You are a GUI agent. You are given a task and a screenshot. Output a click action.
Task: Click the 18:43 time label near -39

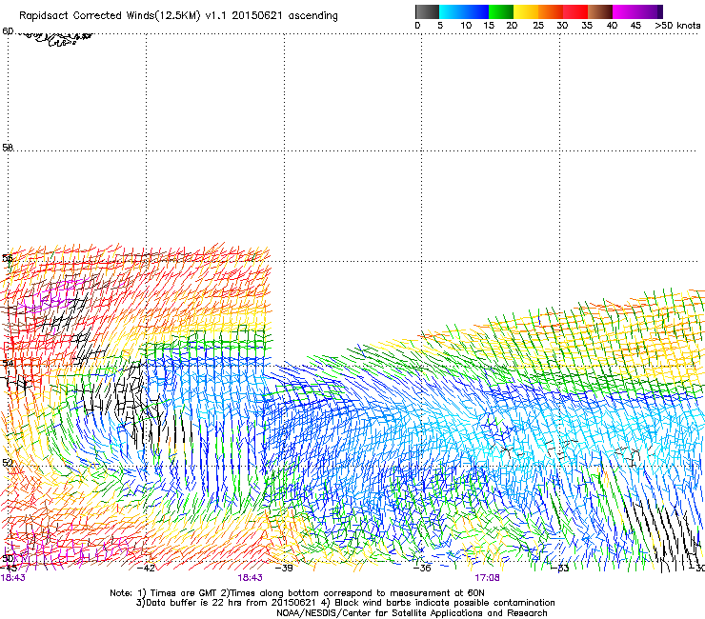pyautogui.click(x=250, y=578)
